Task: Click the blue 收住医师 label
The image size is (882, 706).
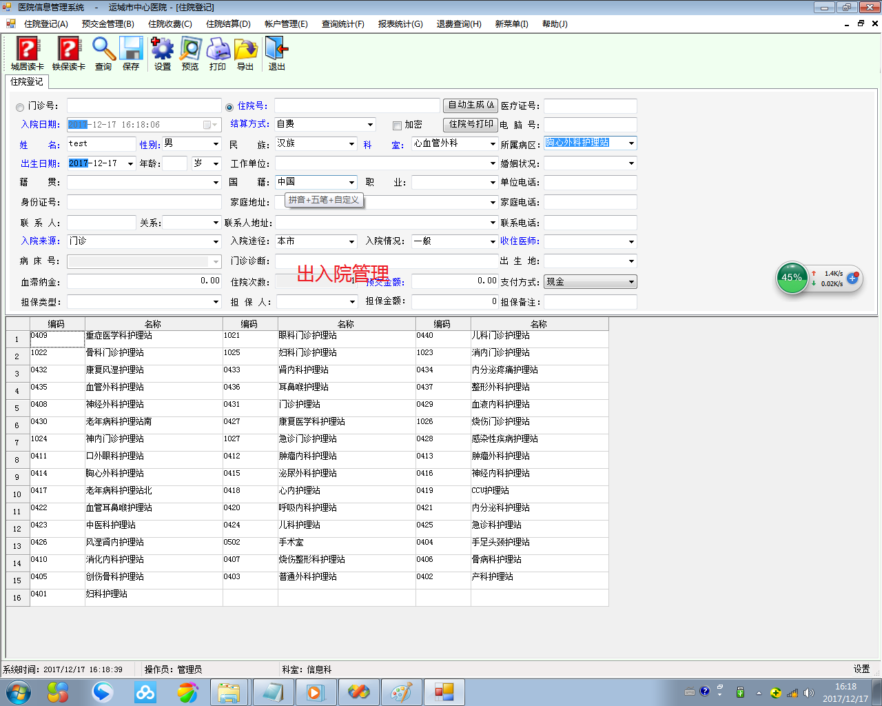Action: coord(520,241)
